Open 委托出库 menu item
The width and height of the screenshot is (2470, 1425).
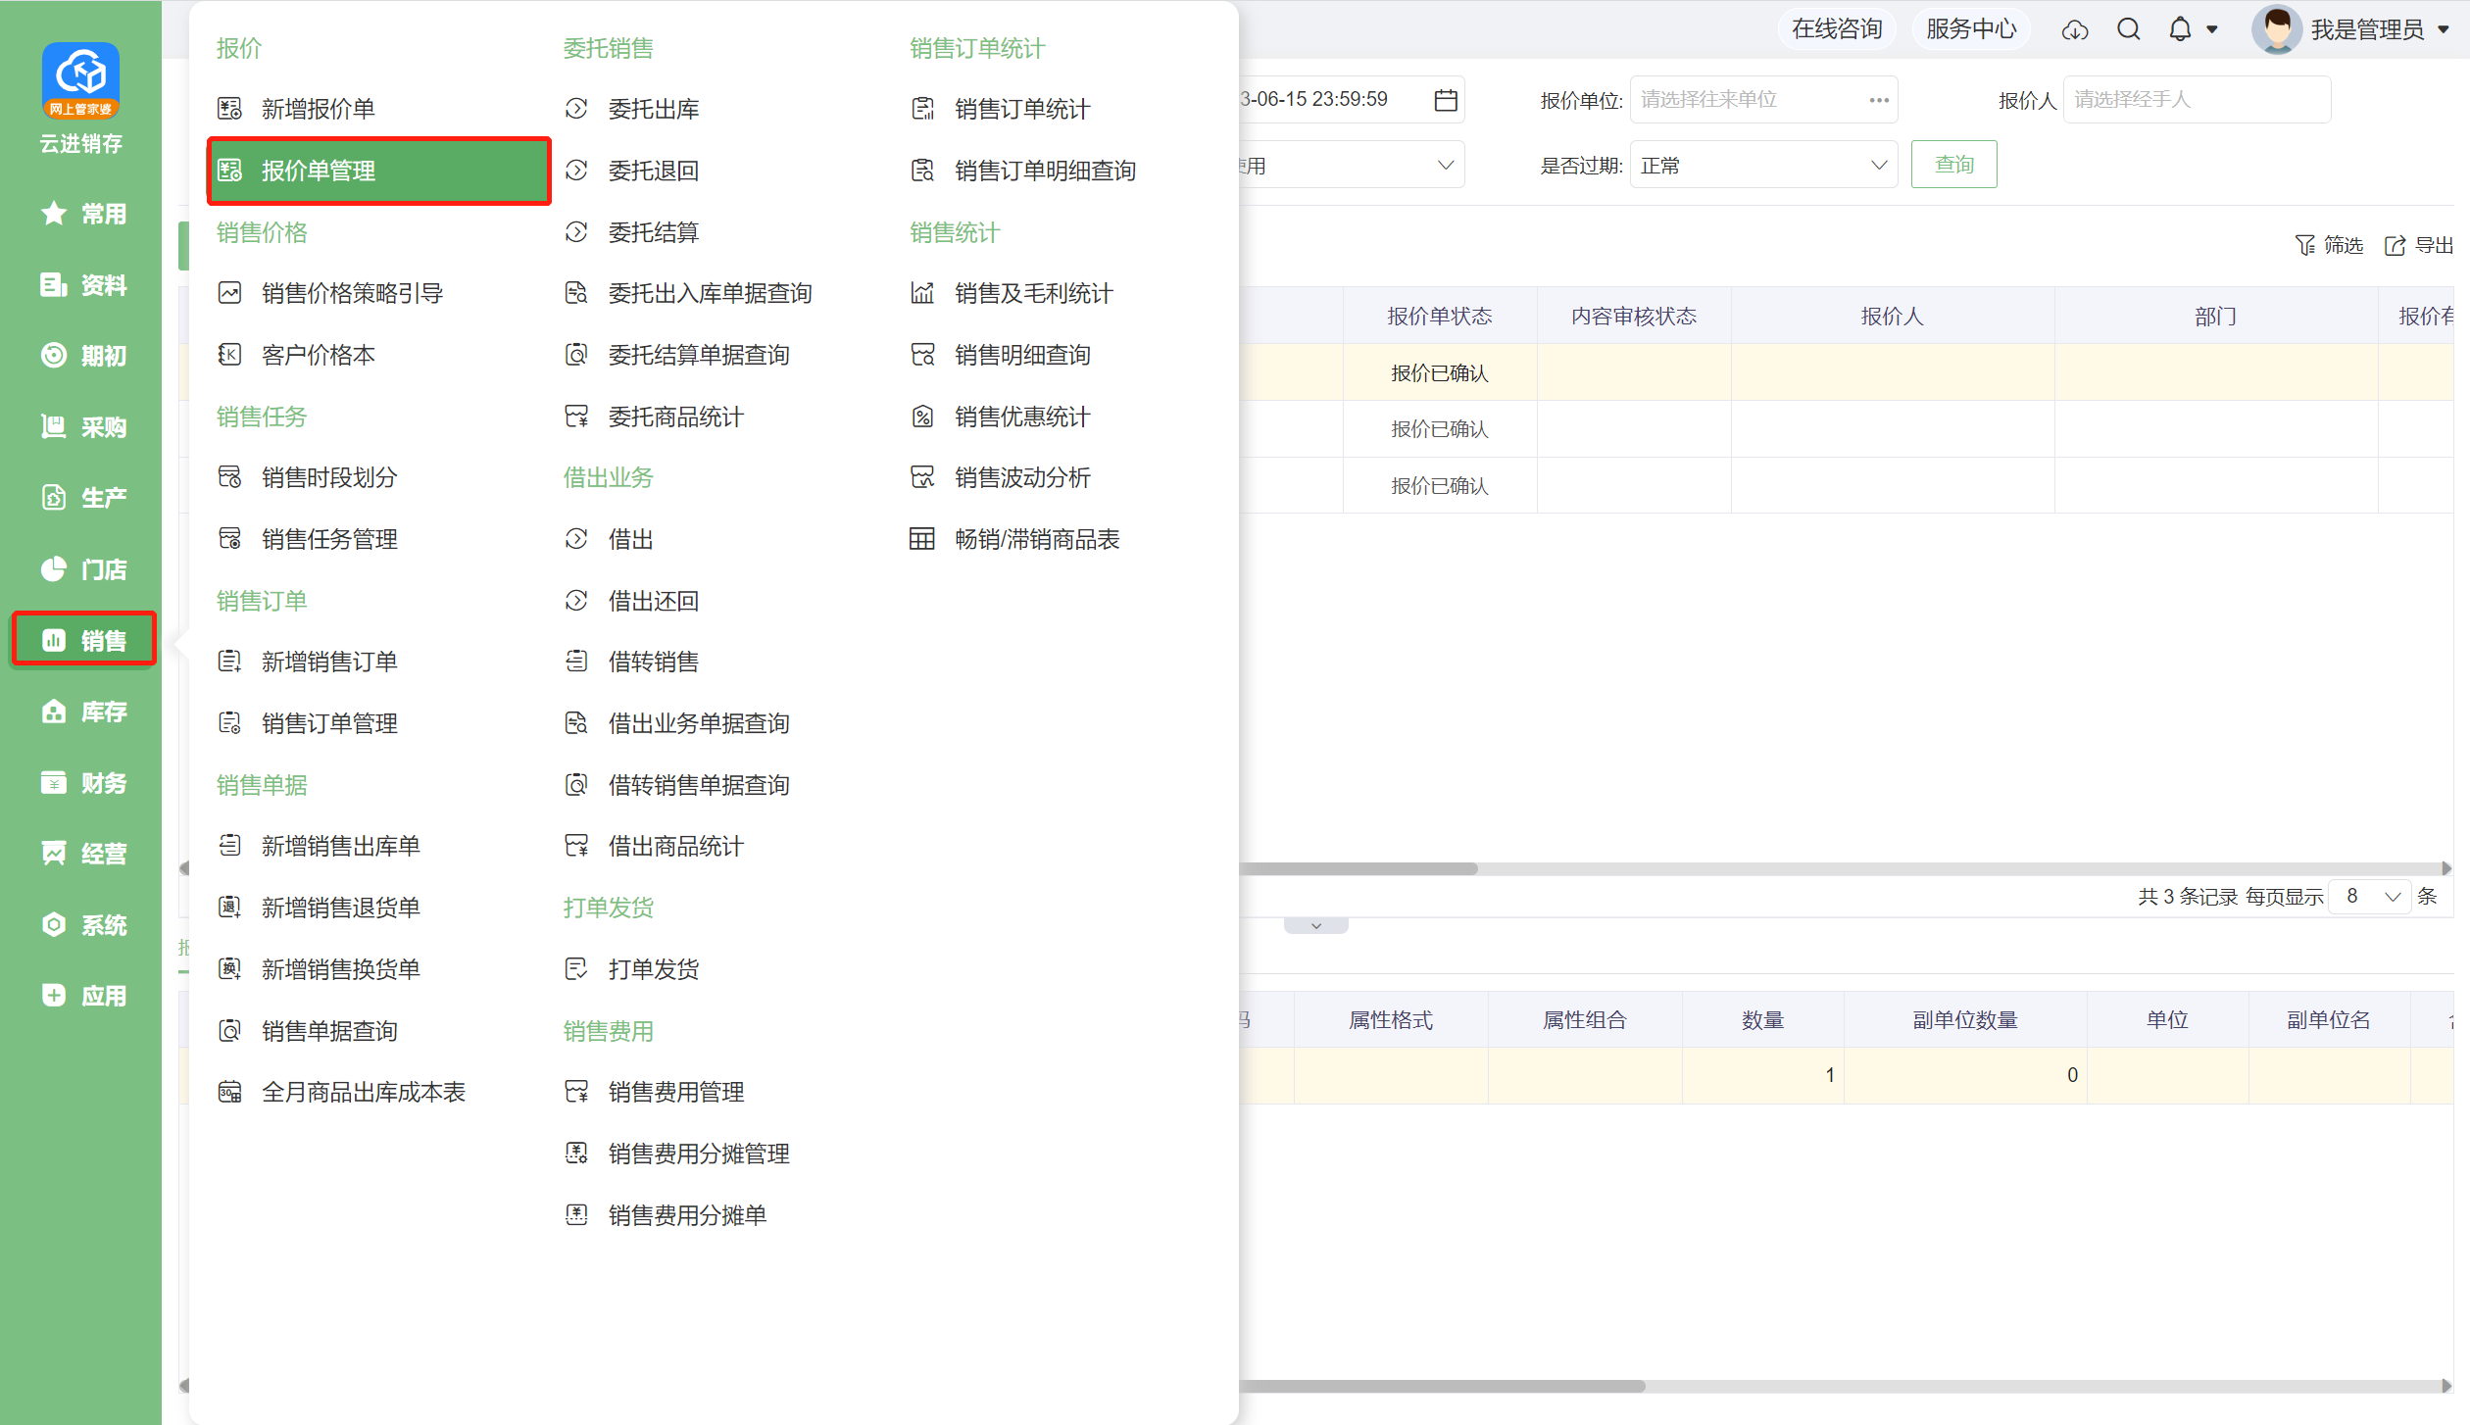tap(654, 109)
